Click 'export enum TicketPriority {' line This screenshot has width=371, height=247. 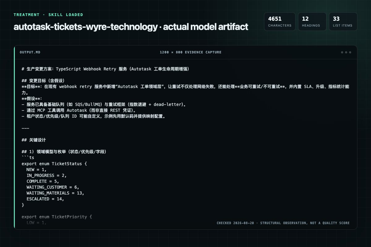(x=57, y=217)
